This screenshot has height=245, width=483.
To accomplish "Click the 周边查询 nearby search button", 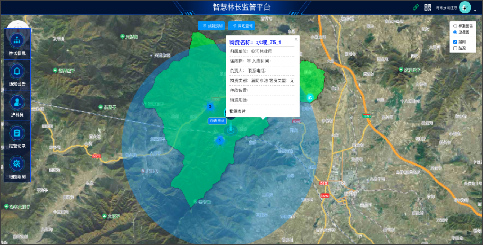I will (242, 26).
